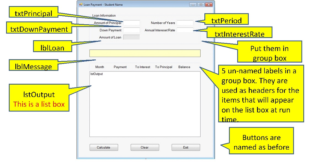Focus the Number of Years text box
The height and width of the screenshot is (162, 327).
(185, 23)
